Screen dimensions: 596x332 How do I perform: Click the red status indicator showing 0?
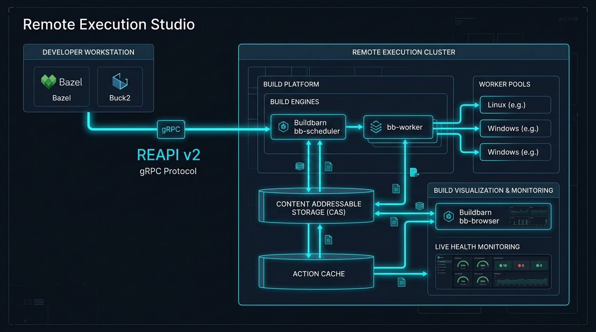point(521,265)
